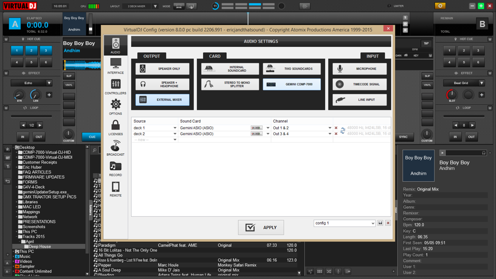Open the Record settings section
Image resolution: width=496 pixels, height=279 pixels.
point(115,169)
